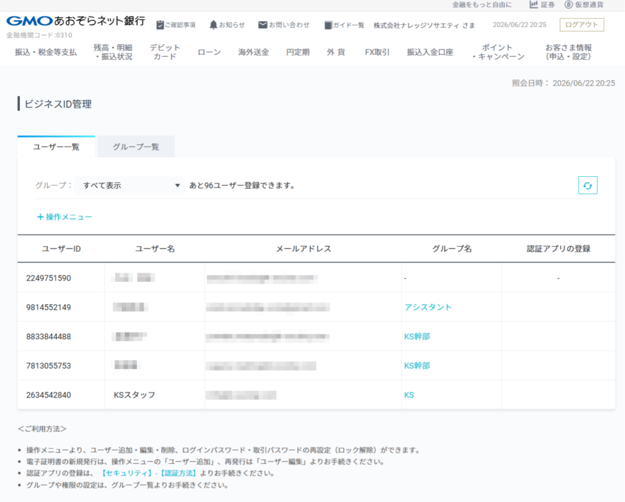625x502 pixels.
Task: Open the 振込・税金等支払 menu
Action: tap(46, 53)
